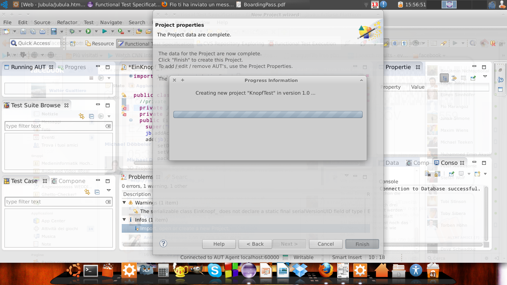
Task: Open the Properties view menu dropdown
Action: point(485,76)
